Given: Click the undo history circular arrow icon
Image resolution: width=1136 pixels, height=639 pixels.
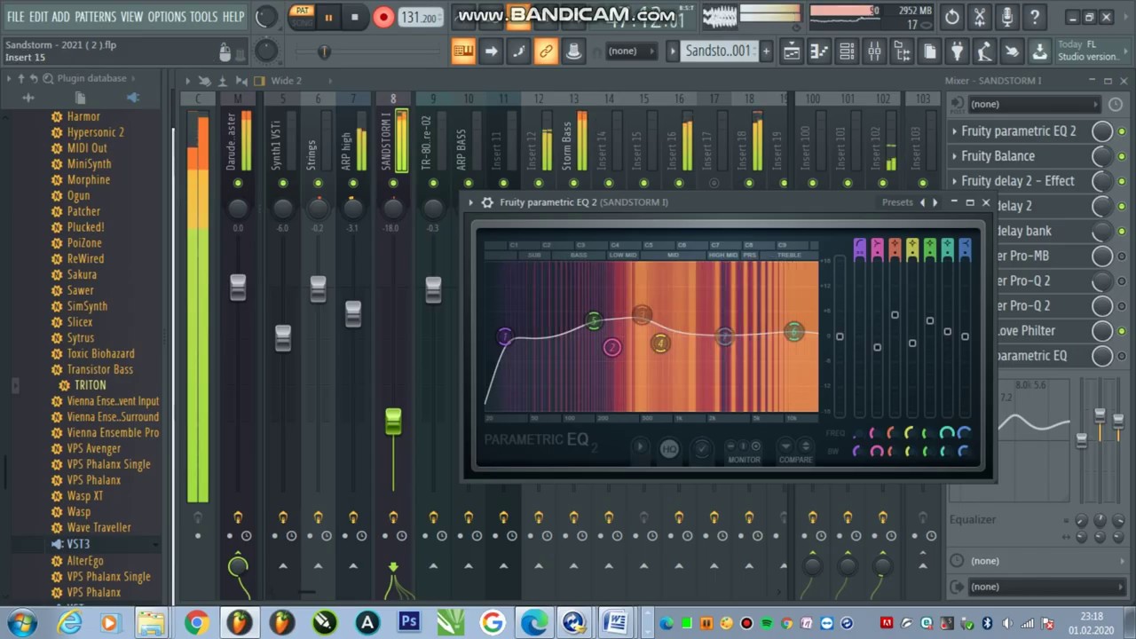Looking at the screenshot, I should pyautogui.click(x=951, y=17).
